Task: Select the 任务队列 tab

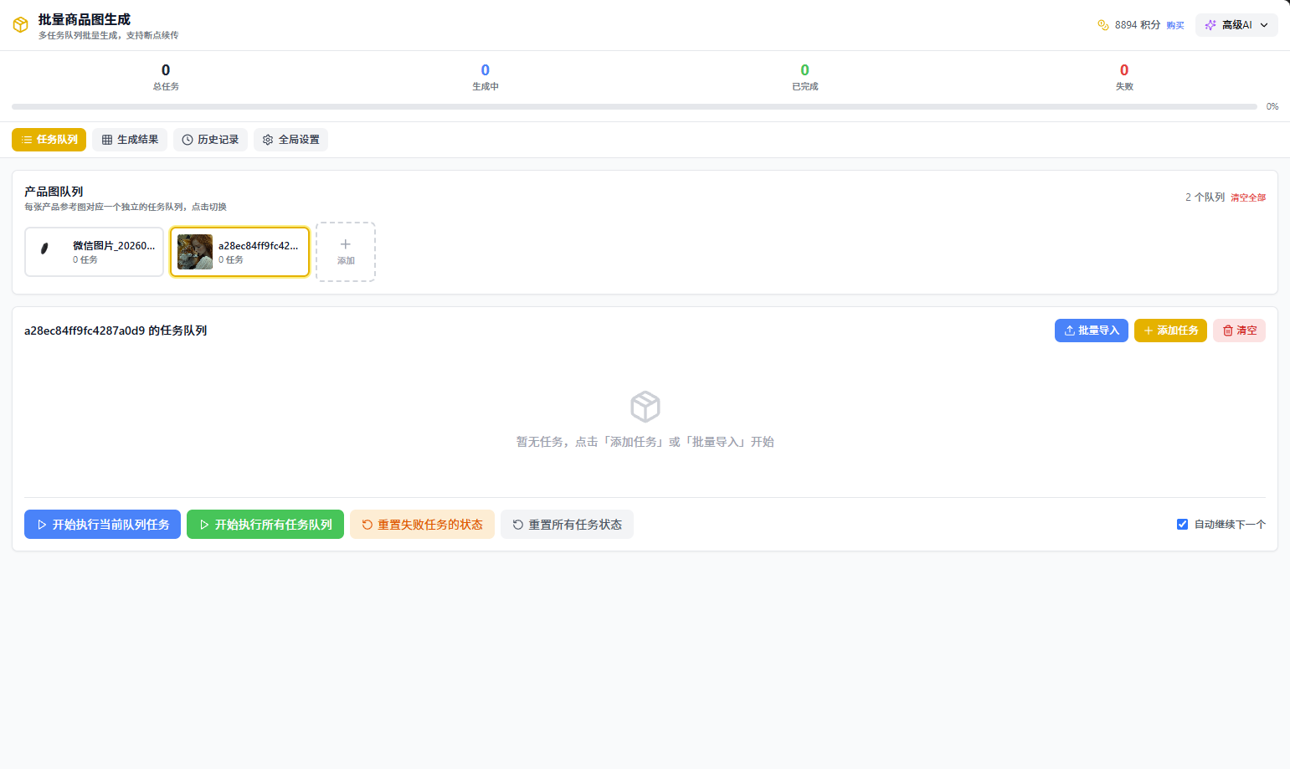Action: [x=49, y=140]
